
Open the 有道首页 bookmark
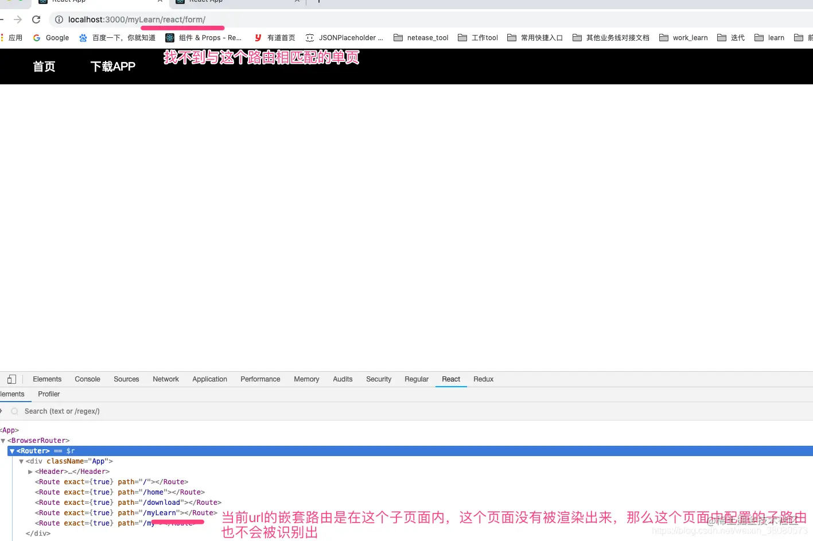[275, 38]
